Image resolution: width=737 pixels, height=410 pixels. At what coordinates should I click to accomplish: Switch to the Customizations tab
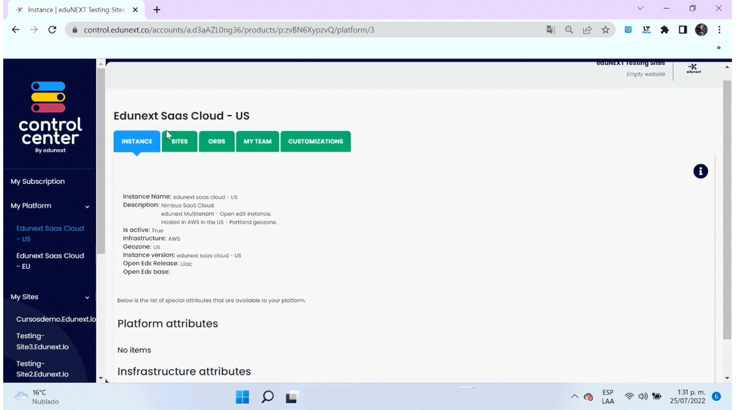pyautogui.click(x=316, y=141)
